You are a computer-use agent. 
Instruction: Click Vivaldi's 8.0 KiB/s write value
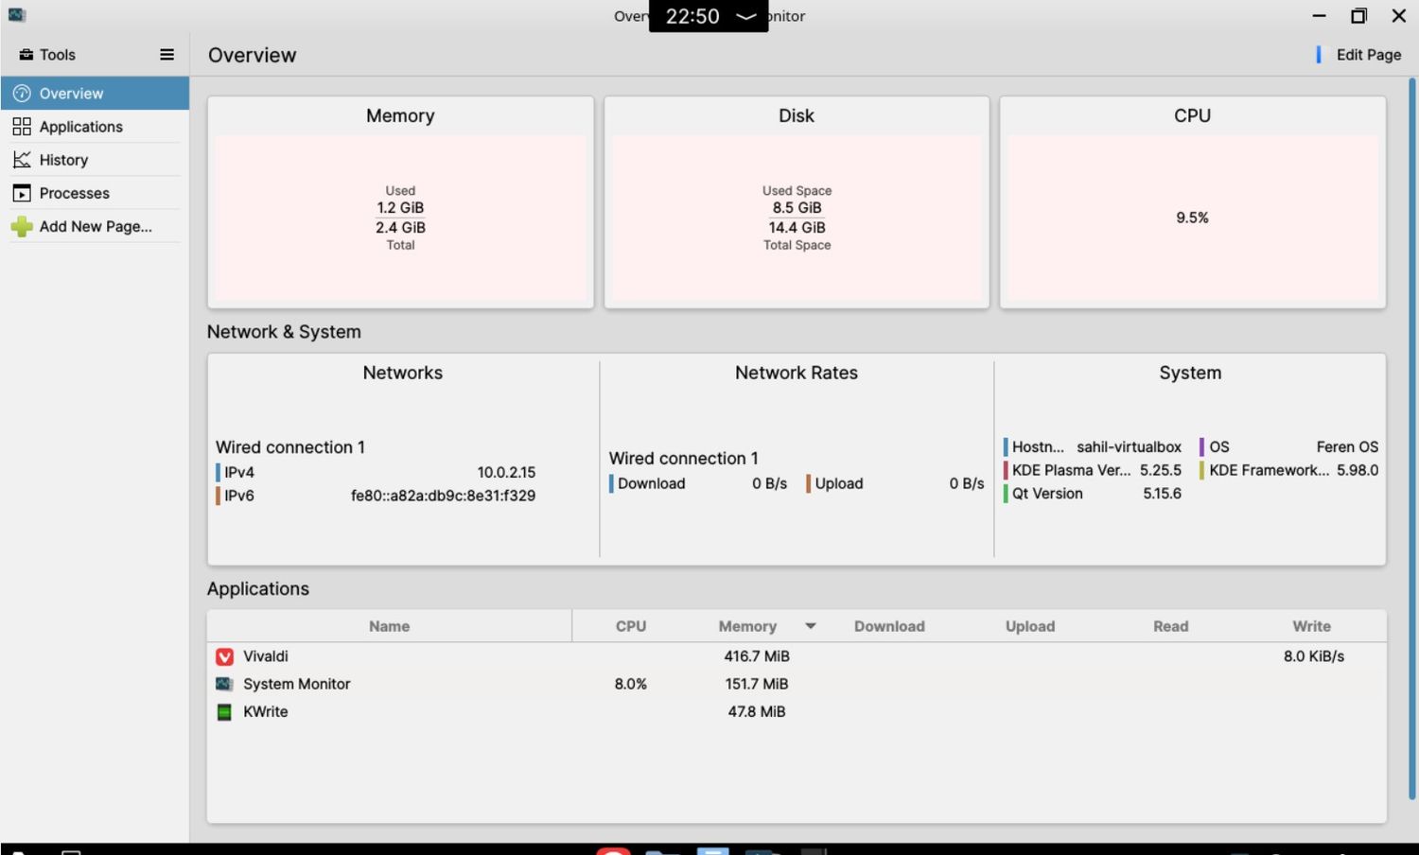(1313, 656)
